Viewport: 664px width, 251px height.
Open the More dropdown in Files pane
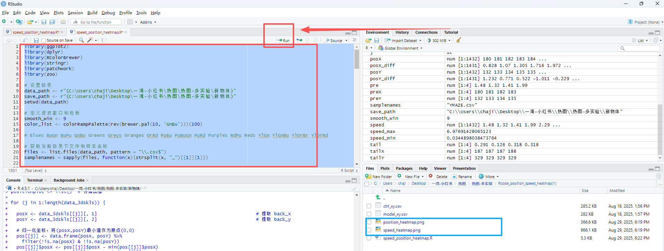click(489, 176)
